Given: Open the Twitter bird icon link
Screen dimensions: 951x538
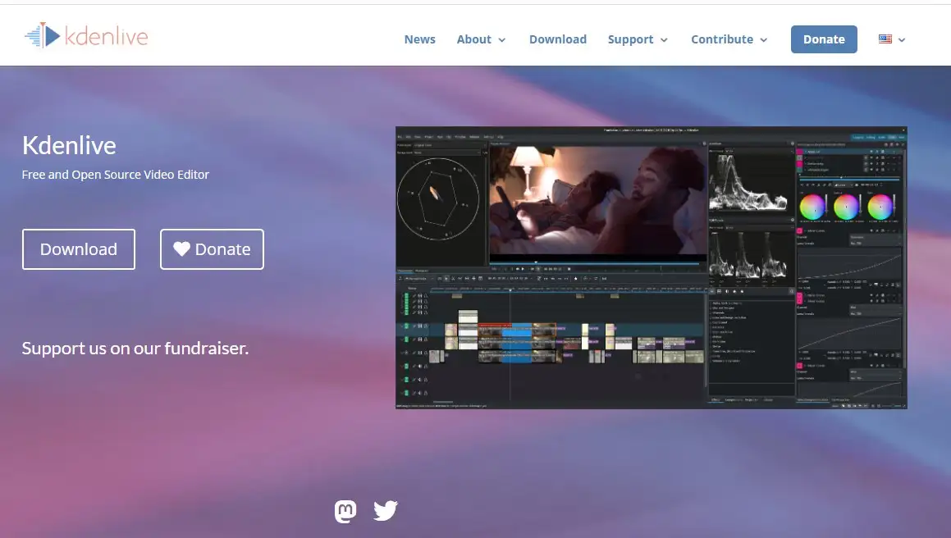Looking at the screenshot, I should coord(385,511).
